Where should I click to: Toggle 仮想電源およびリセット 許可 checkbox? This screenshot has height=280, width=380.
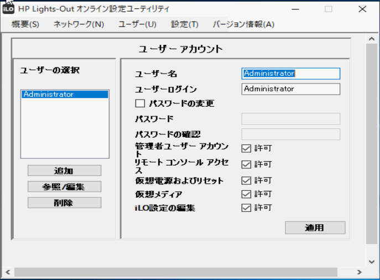(246, 180)
